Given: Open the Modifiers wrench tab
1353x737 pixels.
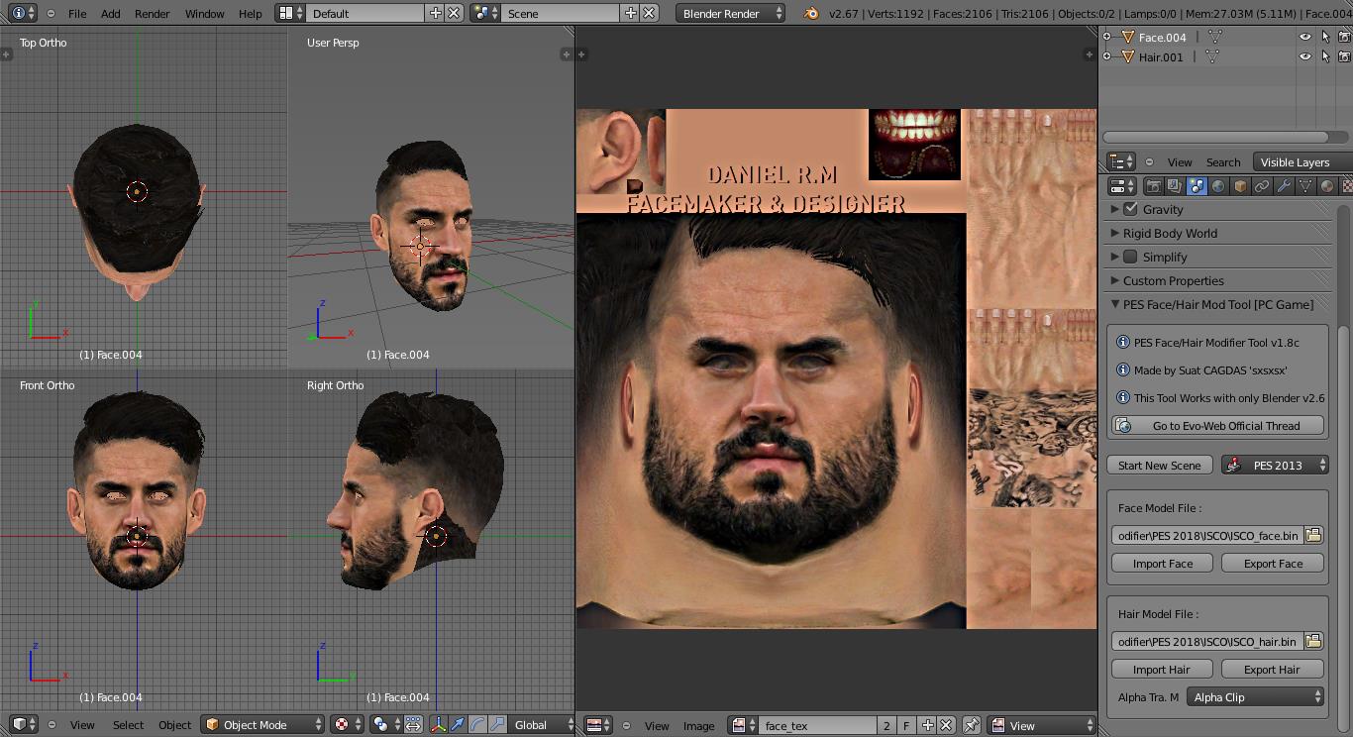Looking at the screenshot, I should pos(1284,186).
